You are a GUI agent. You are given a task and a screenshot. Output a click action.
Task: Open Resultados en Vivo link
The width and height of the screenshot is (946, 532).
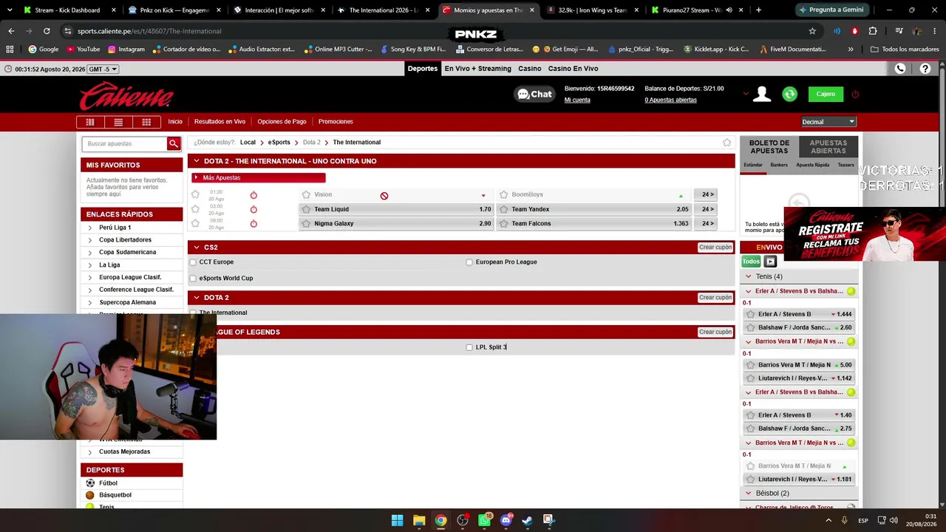point(220,122)
